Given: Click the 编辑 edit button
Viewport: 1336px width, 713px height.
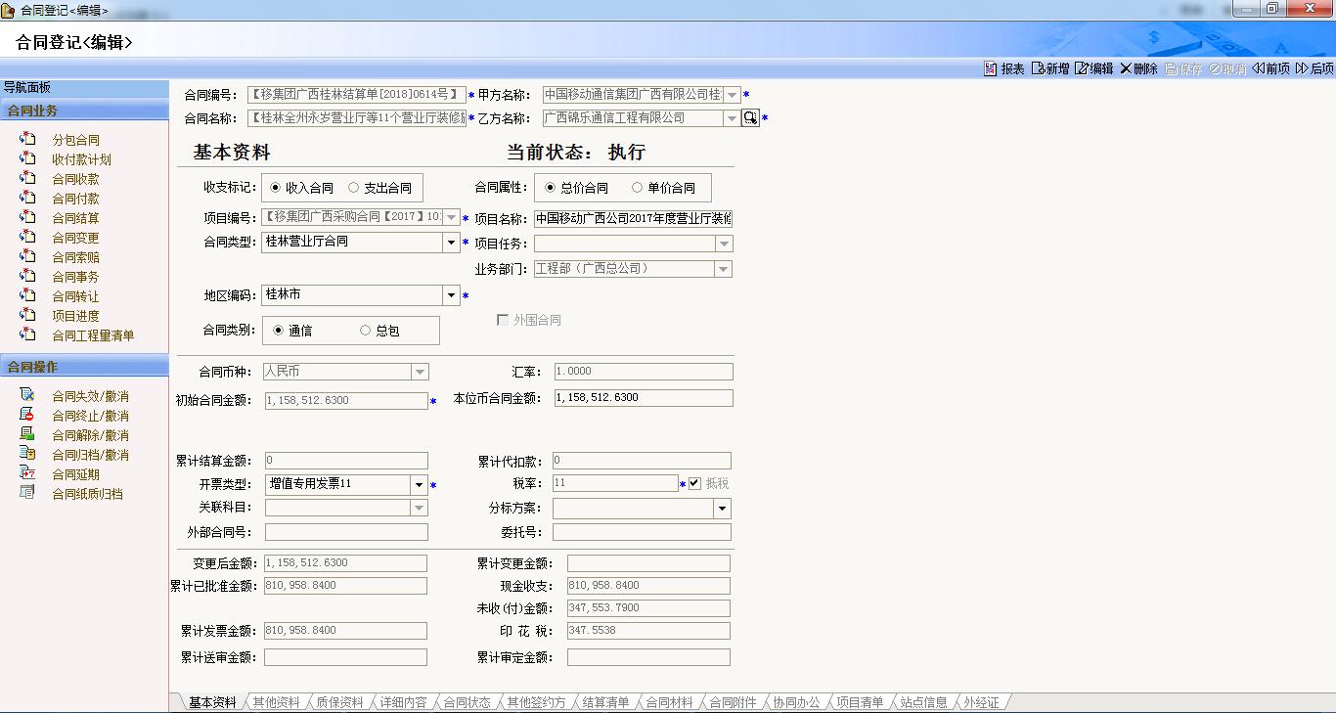Looking at the screenshot, I should tap(1093, 68).
